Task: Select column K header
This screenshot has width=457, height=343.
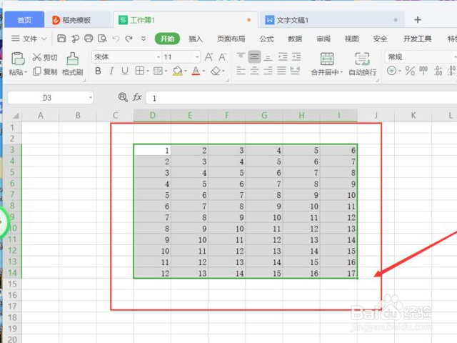Action: 413,116
